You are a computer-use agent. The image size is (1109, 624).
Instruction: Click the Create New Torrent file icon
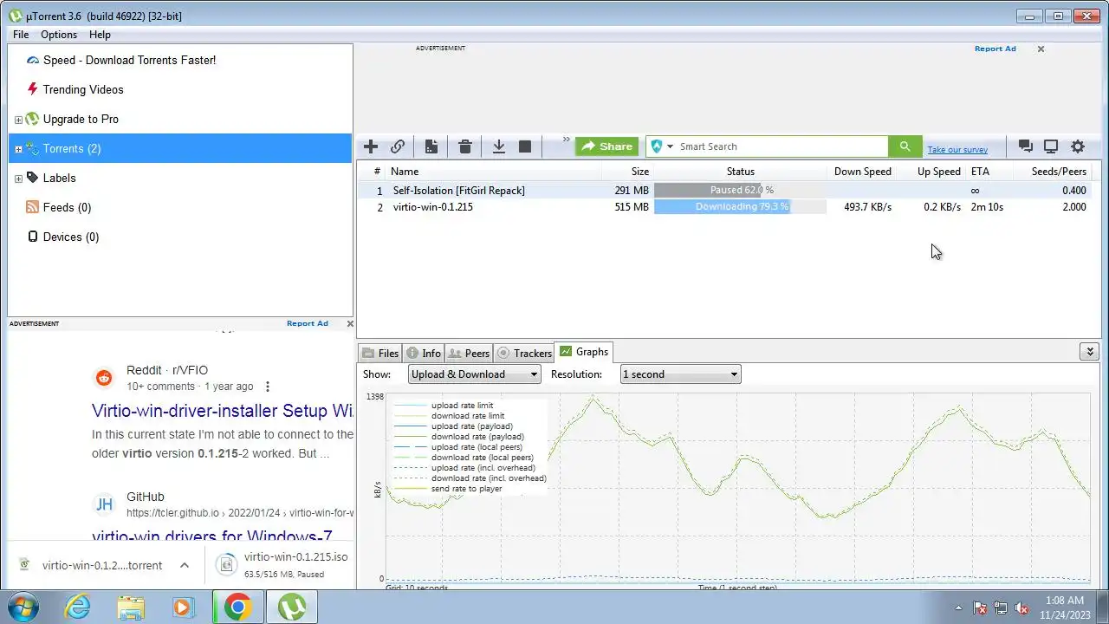click(431, 146)
